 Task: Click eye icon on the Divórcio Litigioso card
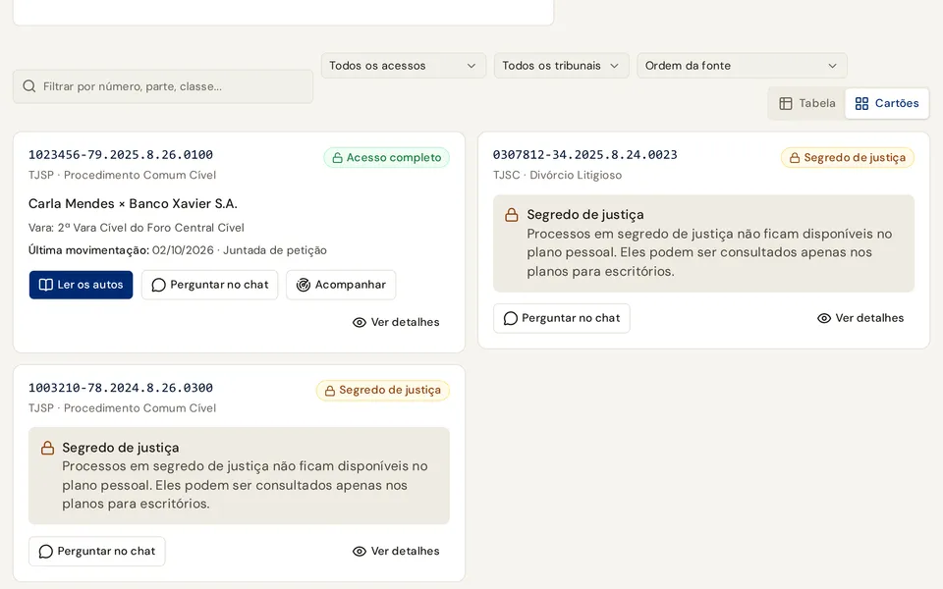coord(824,318)
